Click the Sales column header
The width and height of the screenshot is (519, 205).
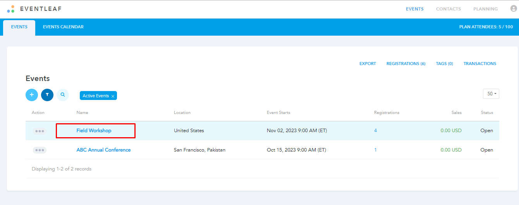pyautogui.click(x=457, y=113)
